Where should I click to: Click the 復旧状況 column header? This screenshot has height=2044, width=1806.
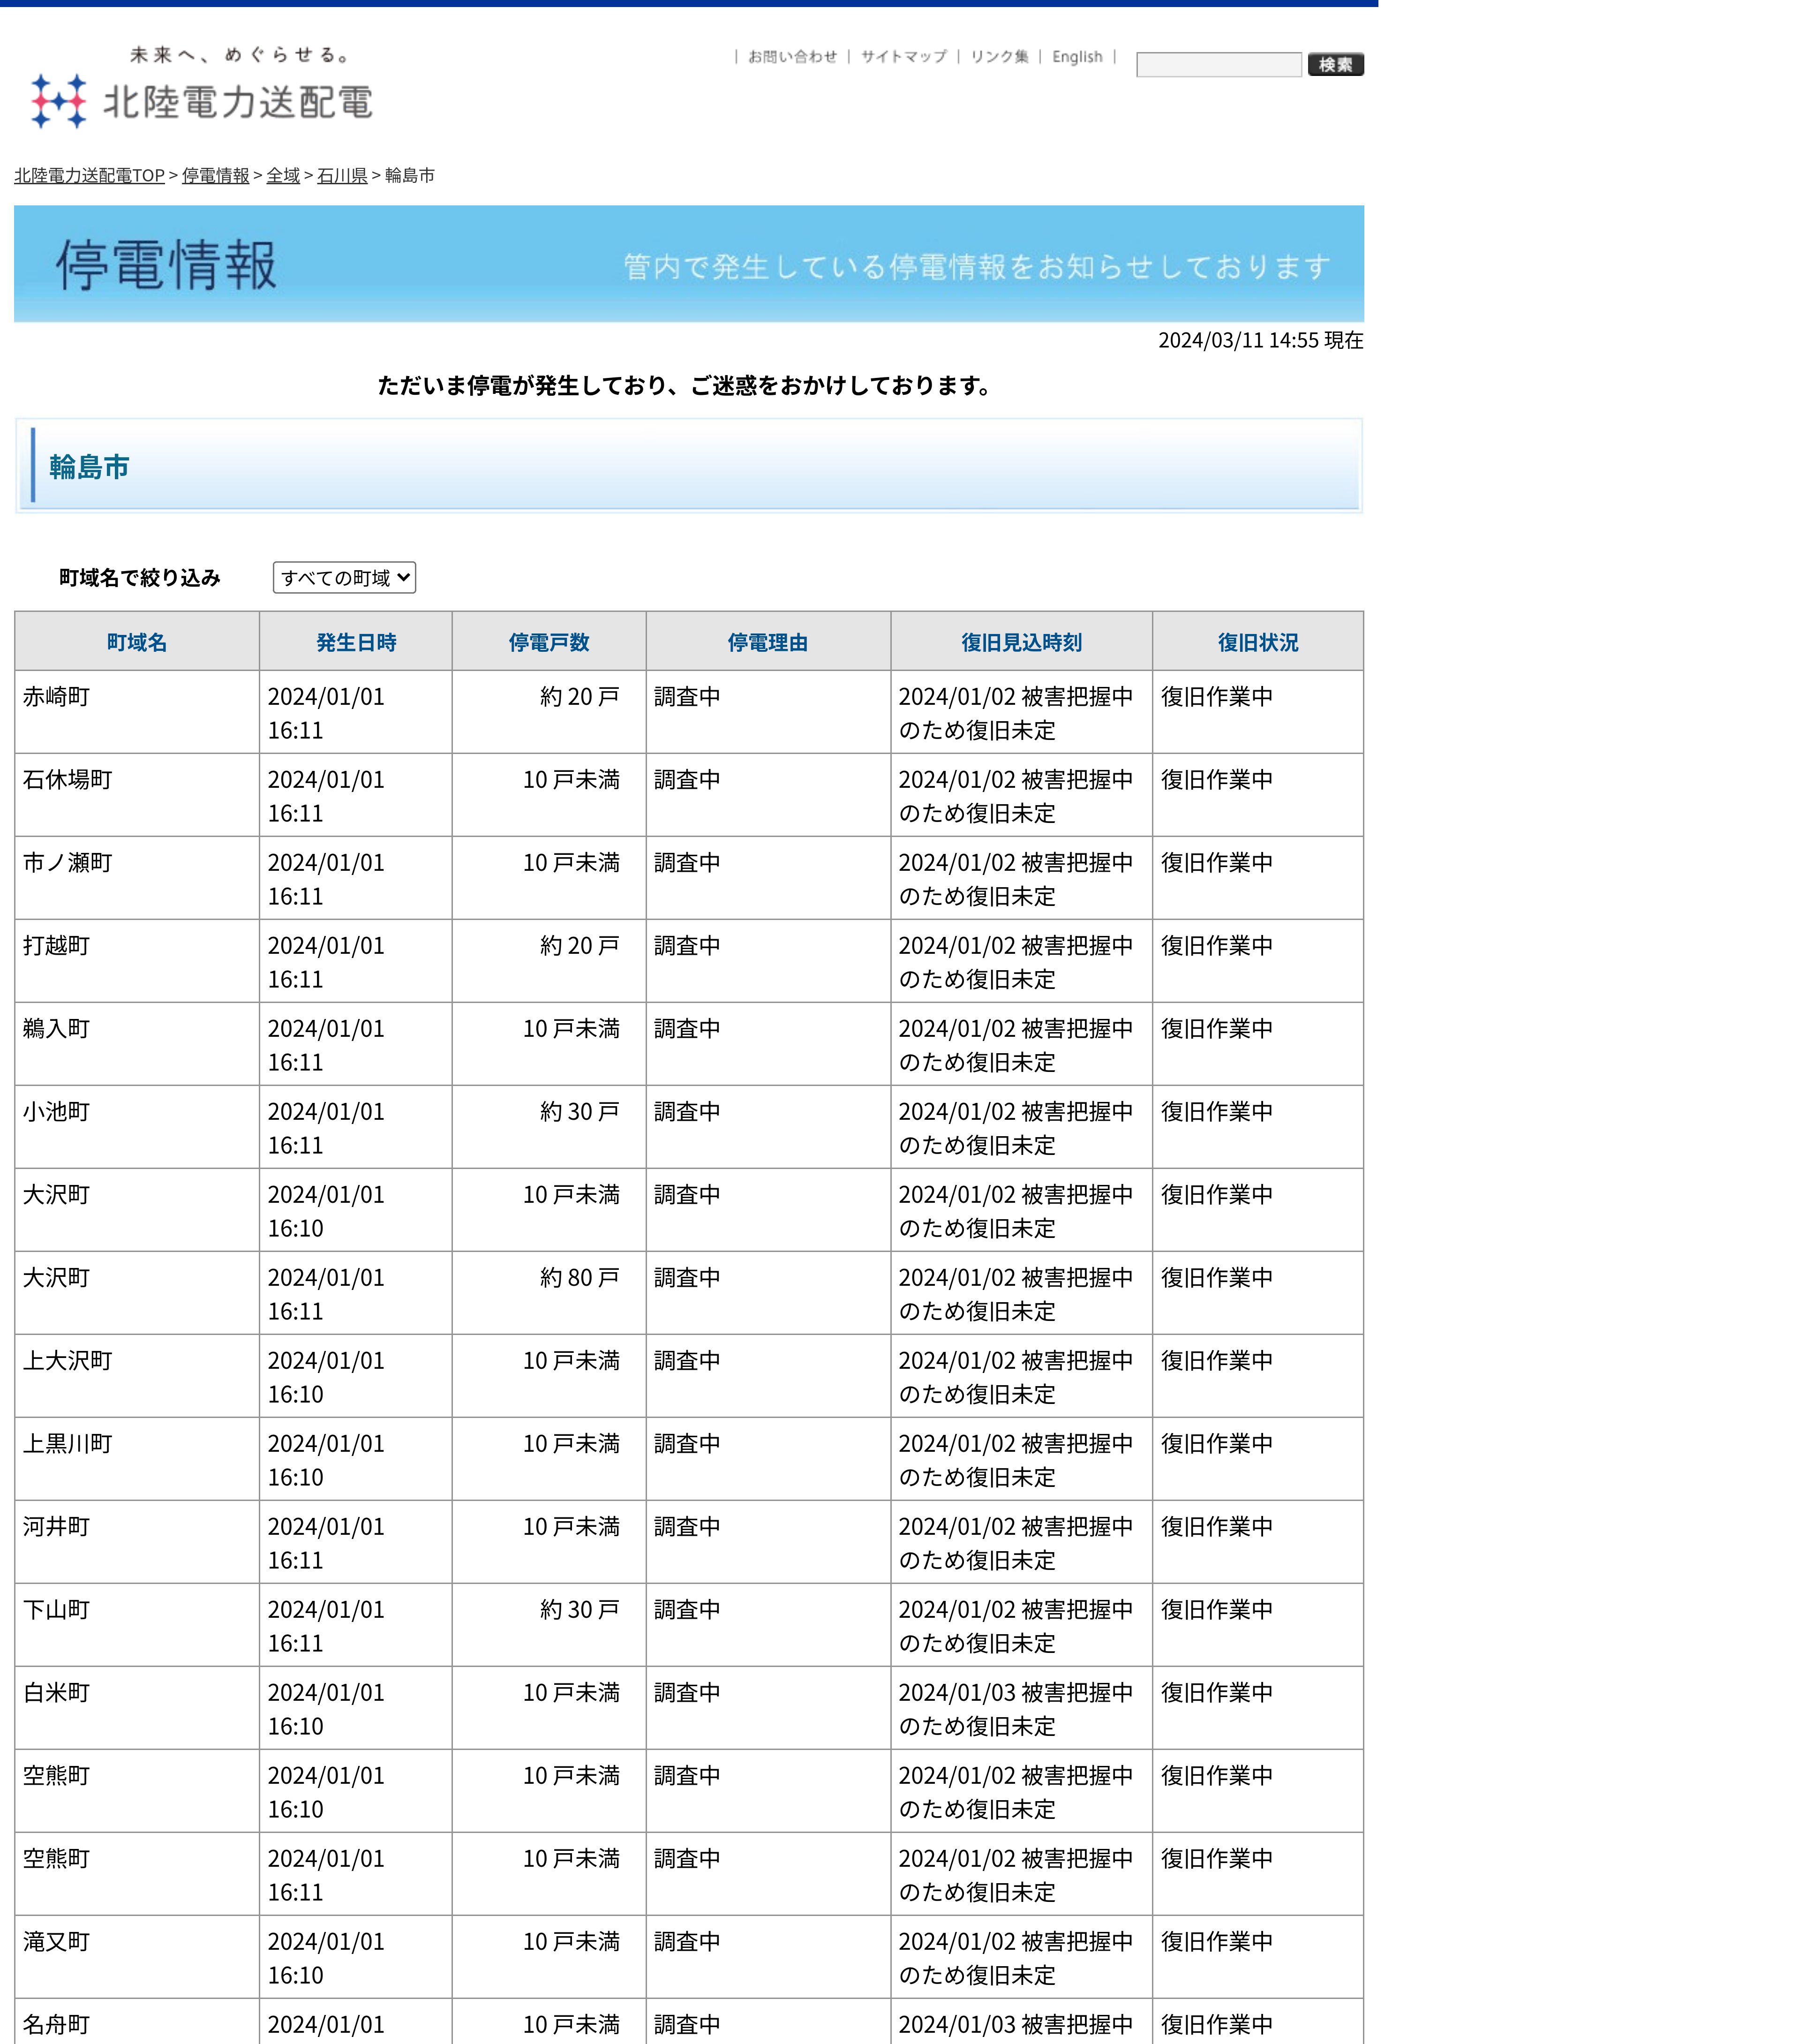1257,642
